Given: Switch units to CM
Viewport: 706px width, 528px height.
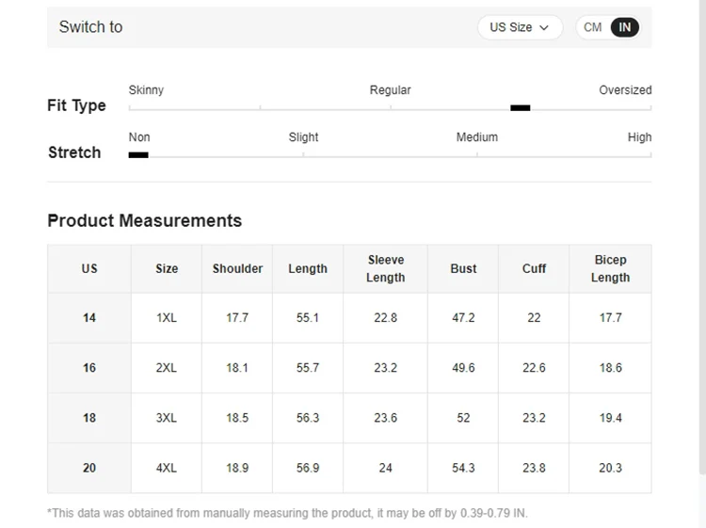Looking at the screenshot, I should tap(593, 27).
